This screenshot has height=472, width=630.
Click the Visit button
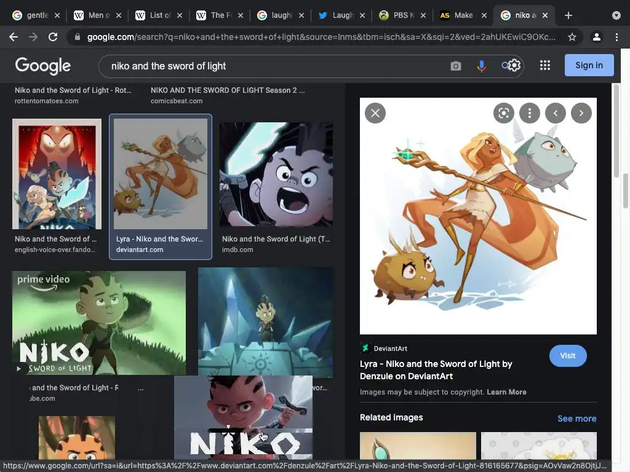[568, 356]
